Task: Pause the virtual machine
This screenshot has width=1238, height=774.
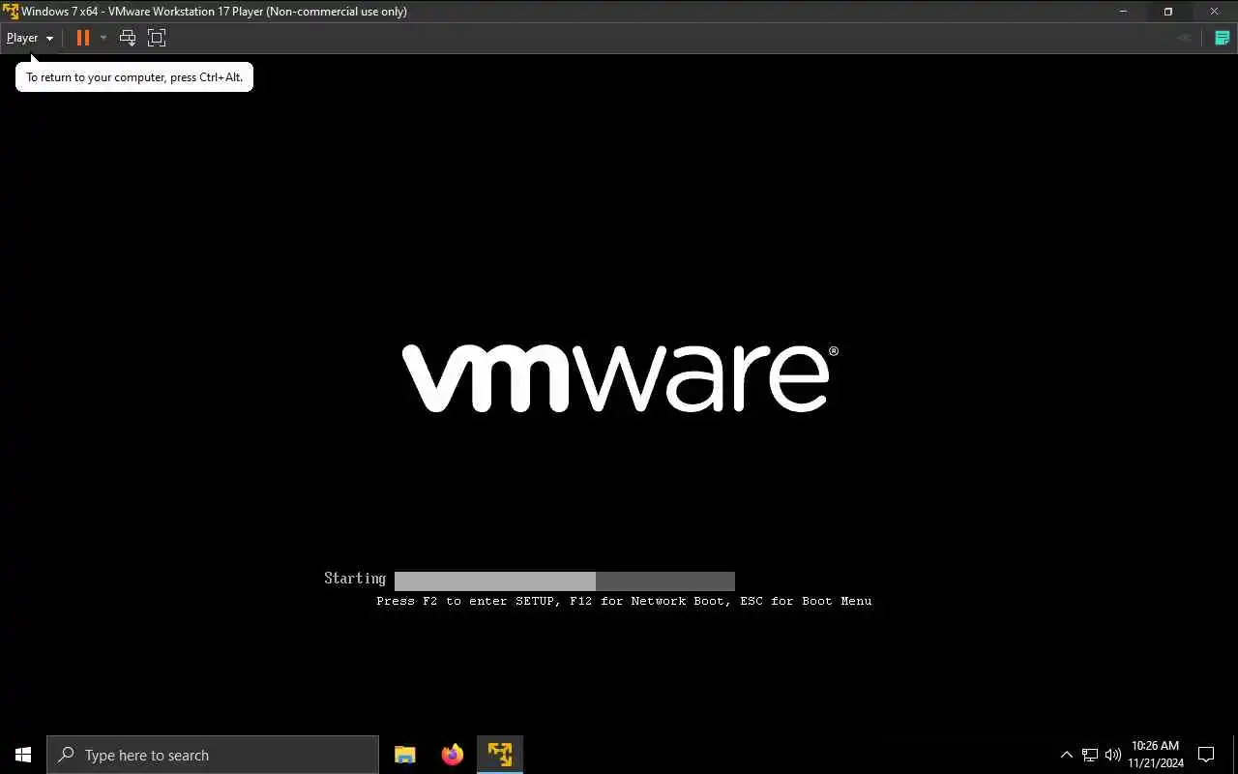Action: pyautogui.click(x=83, y=38)
